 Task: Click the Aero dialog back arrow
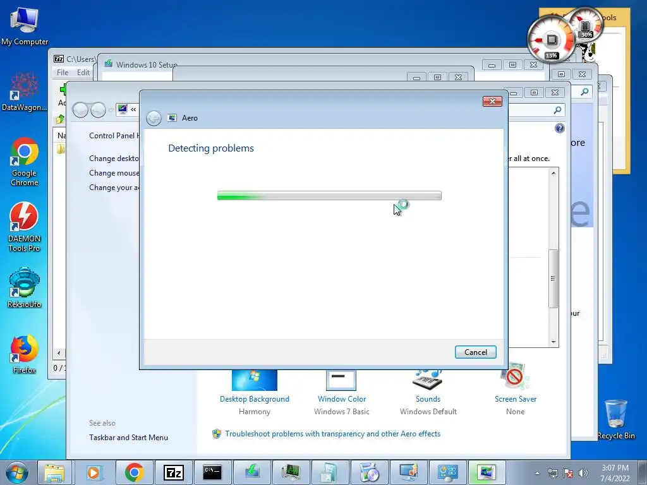[154, 118]
